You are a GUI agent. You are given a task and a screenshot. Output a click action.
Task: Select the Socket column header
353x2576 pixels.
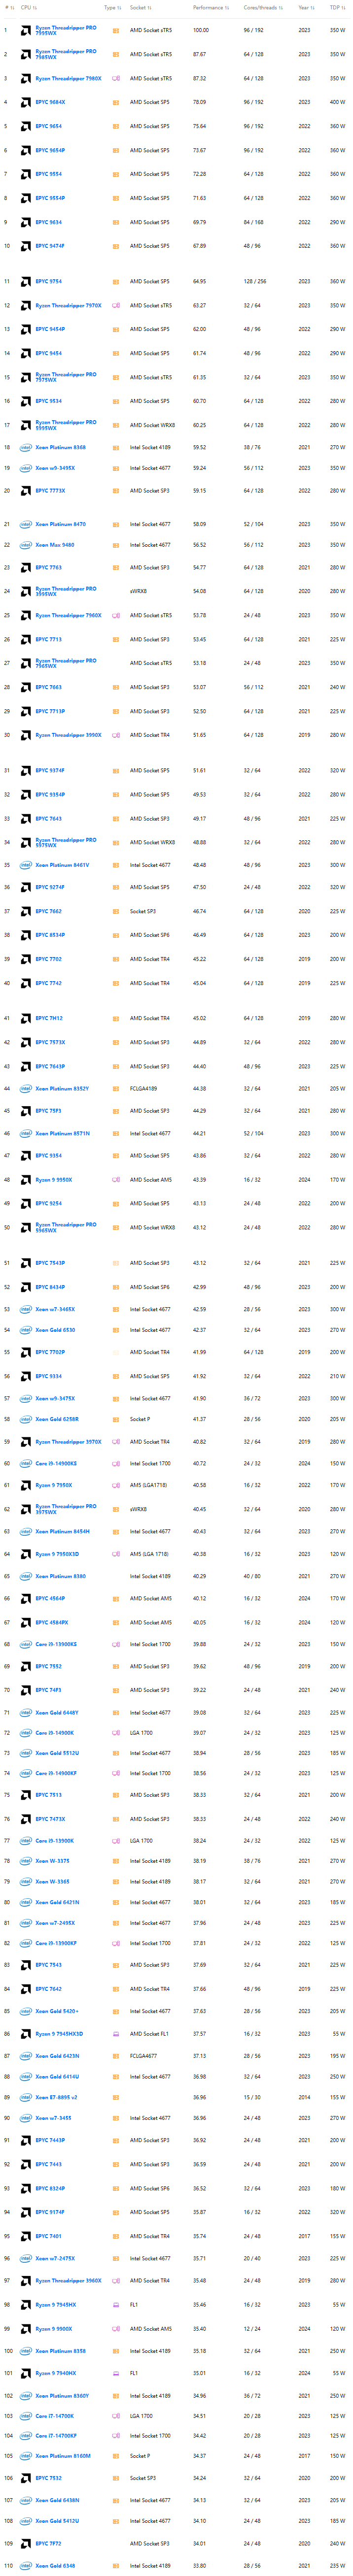point(137,8)
